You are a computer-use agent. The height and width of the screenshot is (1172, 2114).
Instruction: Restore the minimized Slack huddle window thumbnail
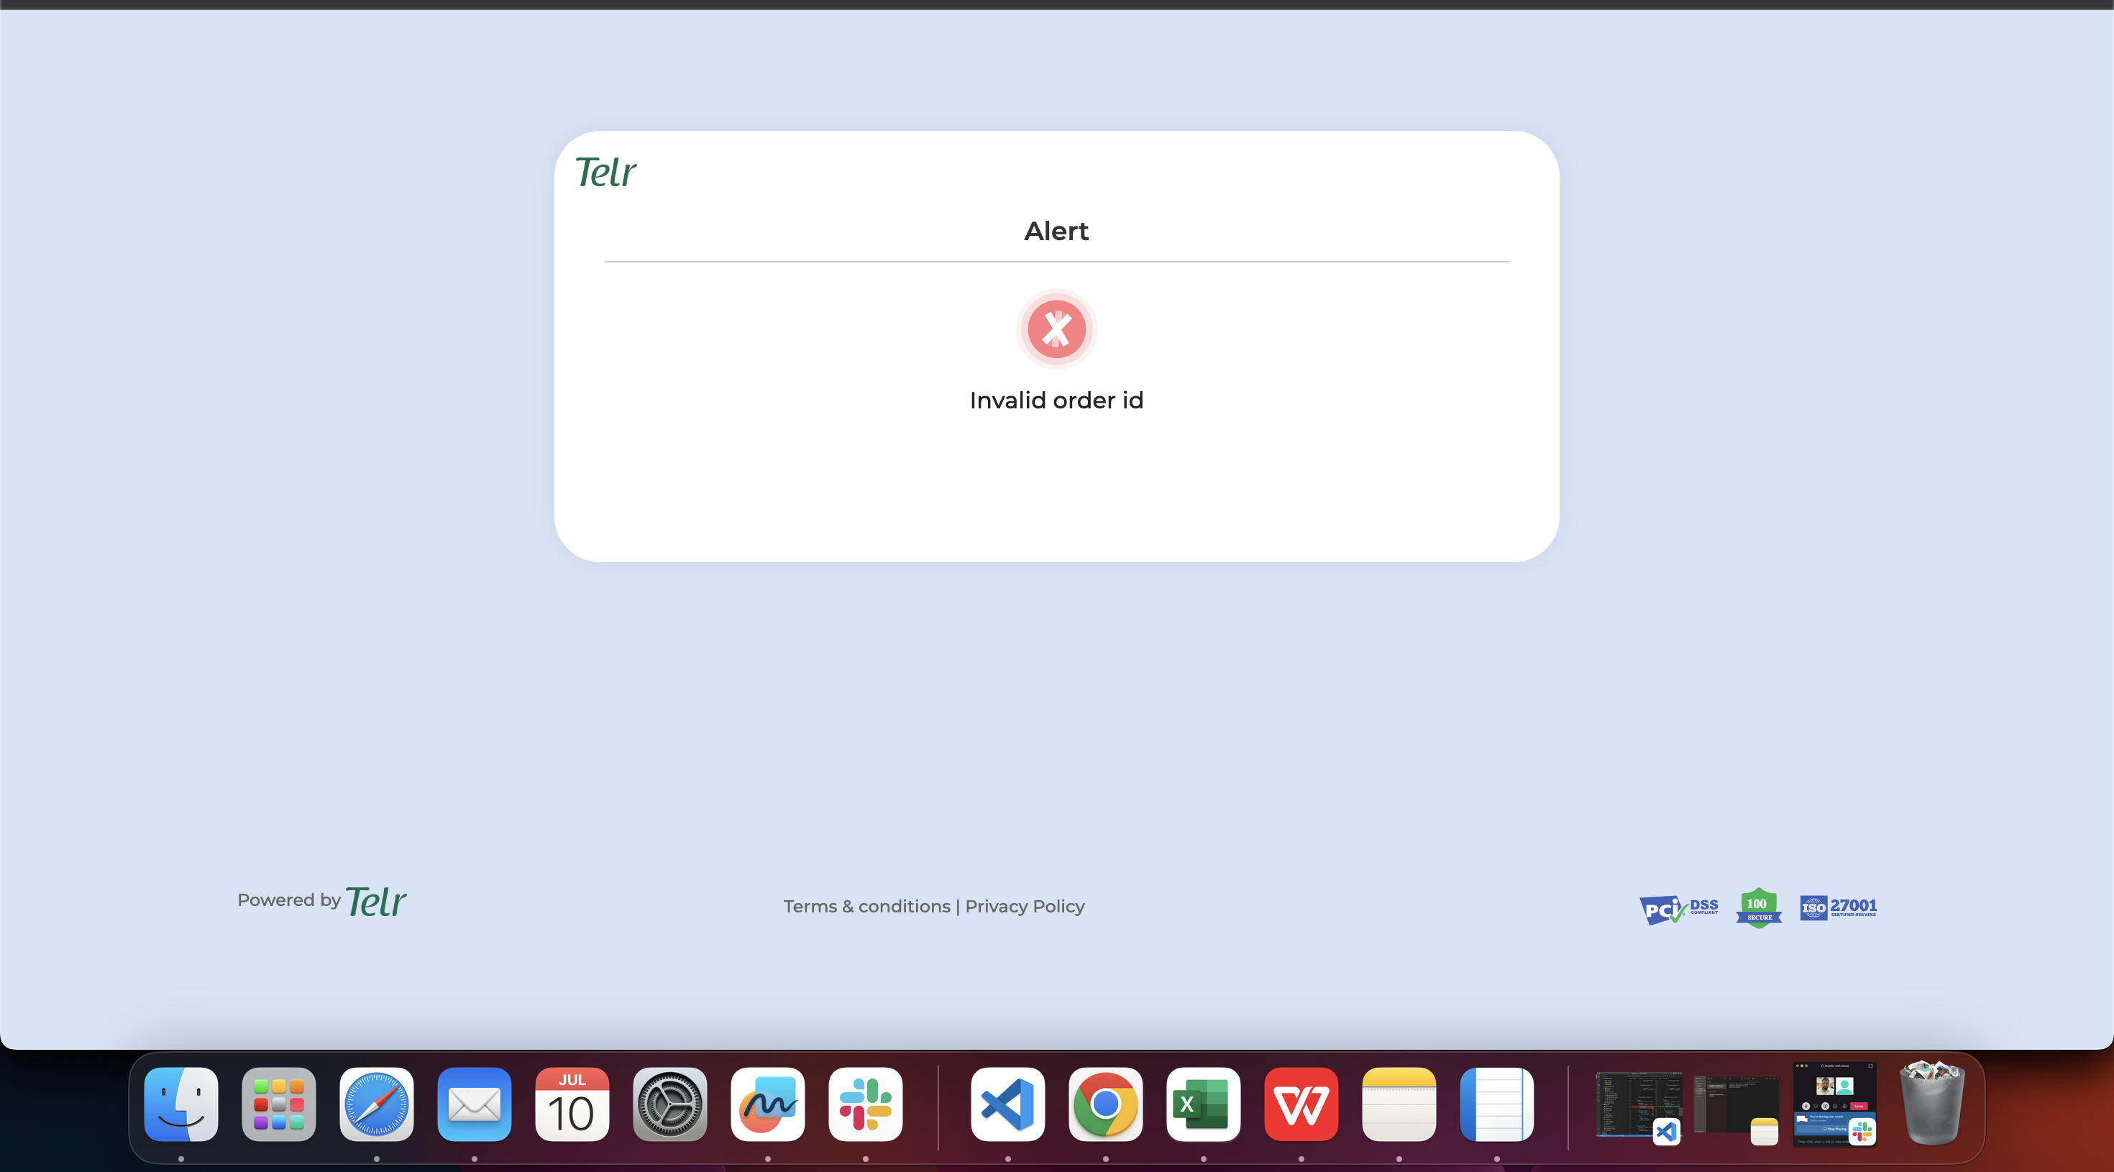[1834, 1104]
